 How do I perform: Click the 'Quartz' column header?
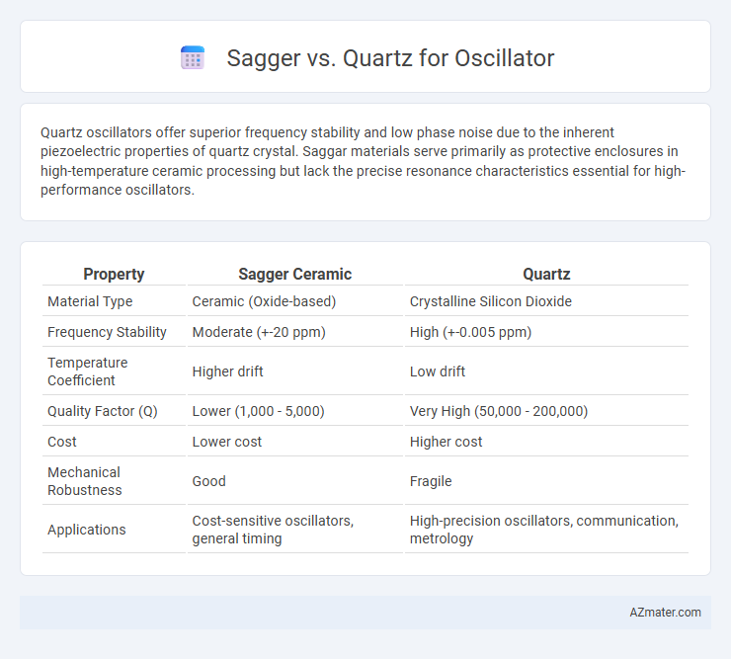(x=546, y=274)
